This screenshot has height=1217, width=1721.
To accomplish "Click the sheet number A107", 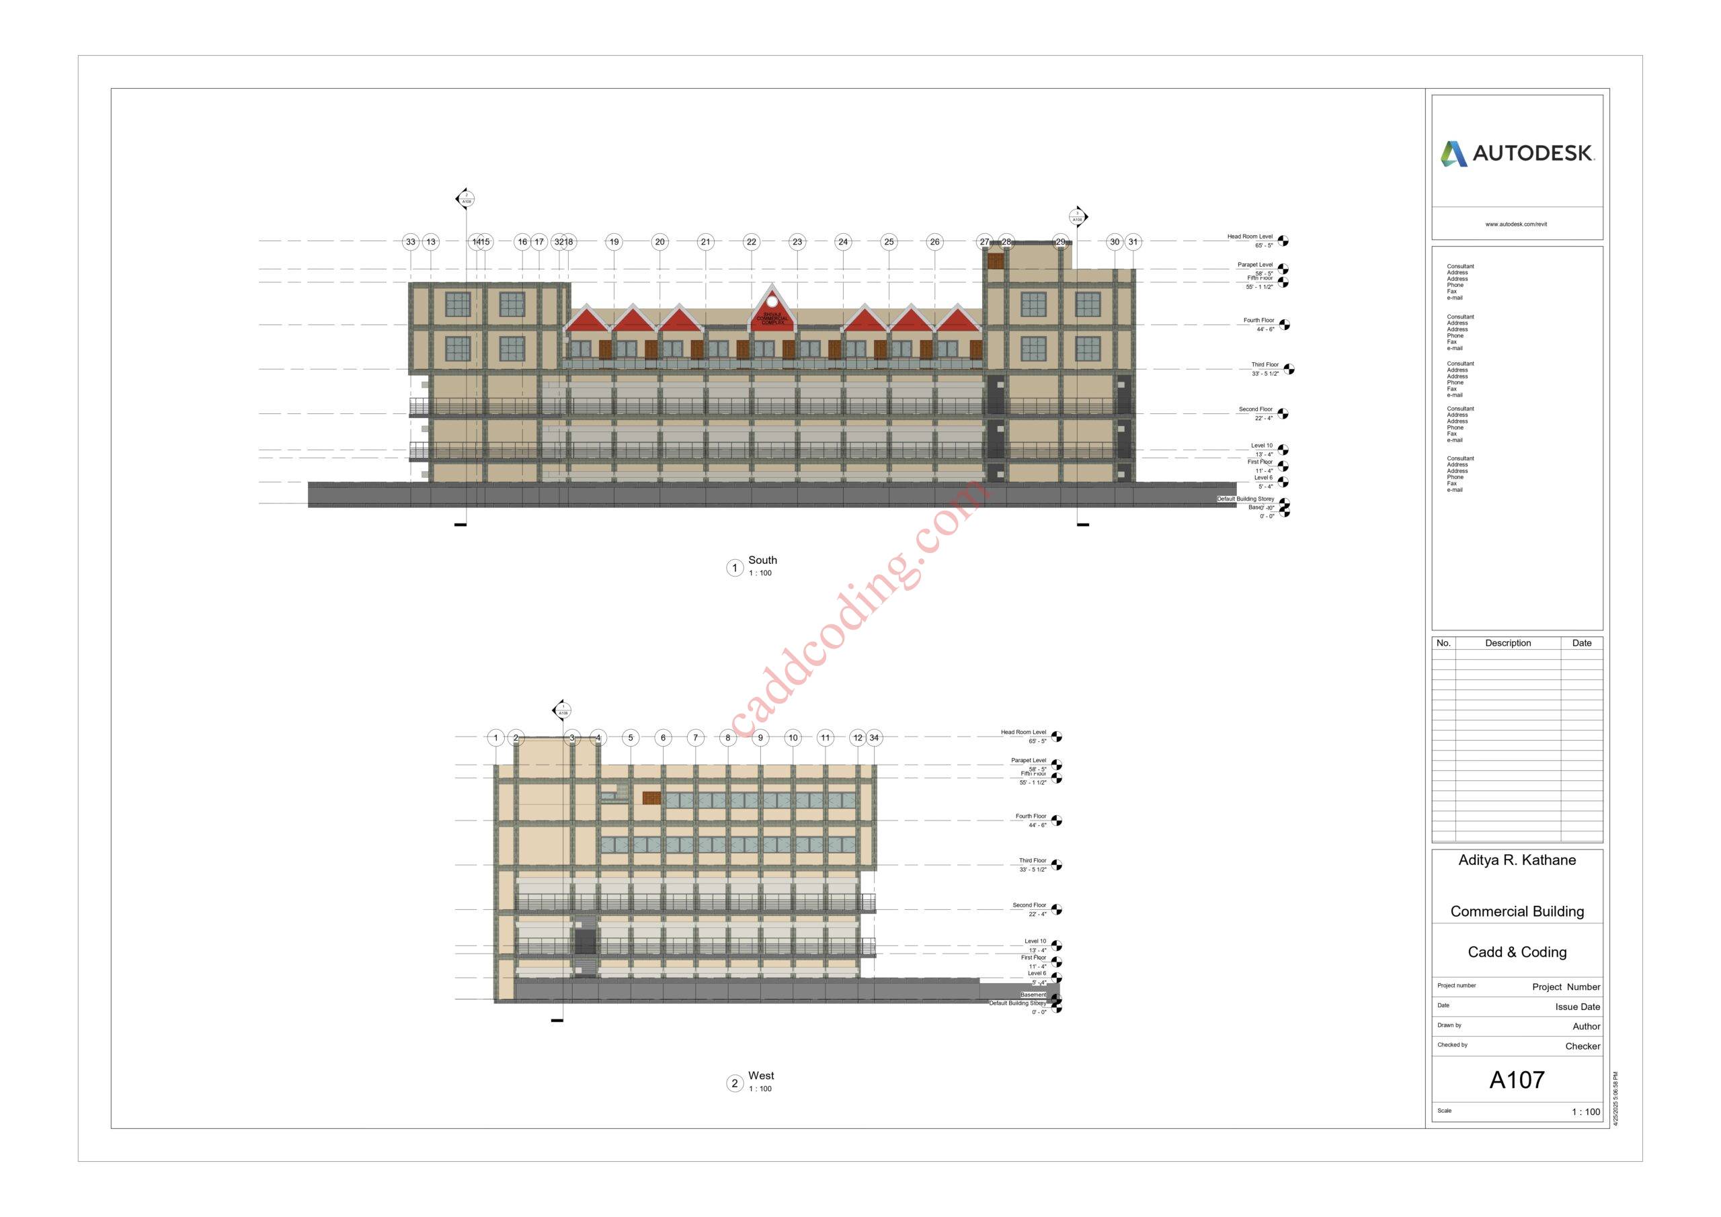I will [1517, 1080].
